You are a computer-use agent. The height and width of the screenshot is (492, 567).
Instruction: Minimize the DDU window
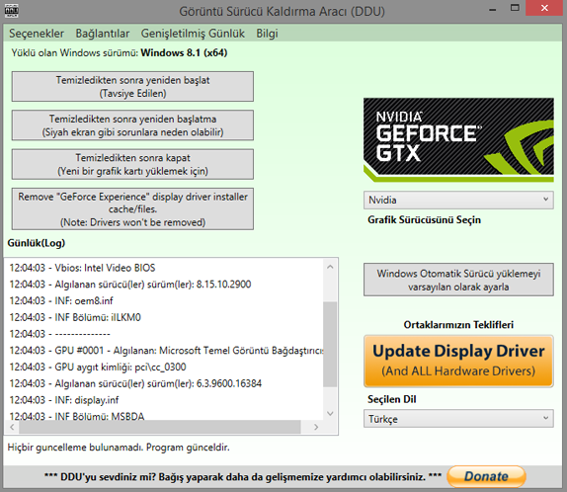pos(492,9)
